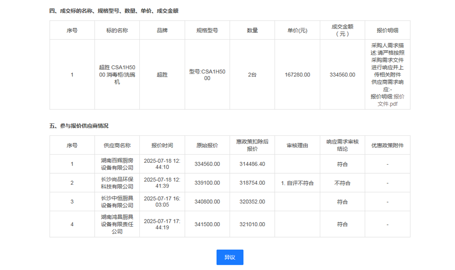The image size is (455, 270).
Task: Select the 采购人需求描述 text in 报价明细 cell
Action: [388, 60]
